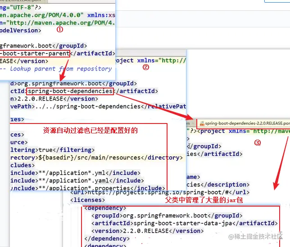
Task: Select the "-boot-starter-parent" artifactId text
Action: 35,53
